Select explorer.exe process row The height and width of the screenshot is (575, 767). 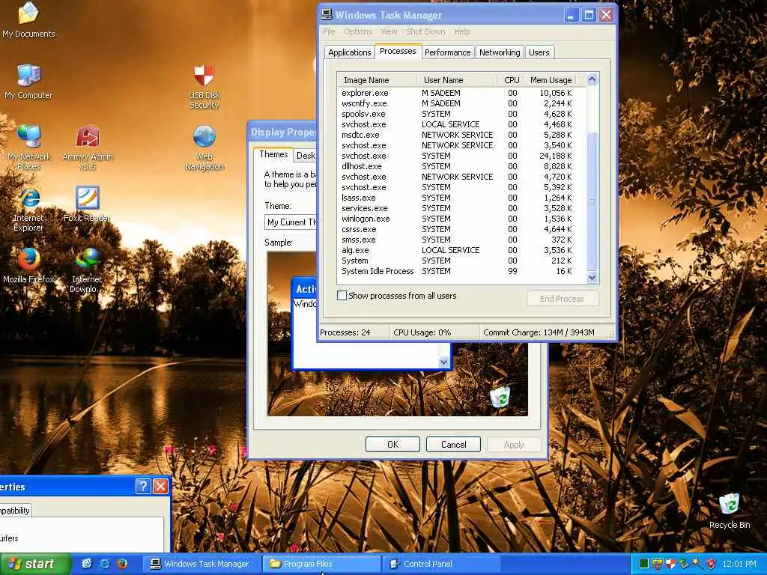[x=457, y=93]
